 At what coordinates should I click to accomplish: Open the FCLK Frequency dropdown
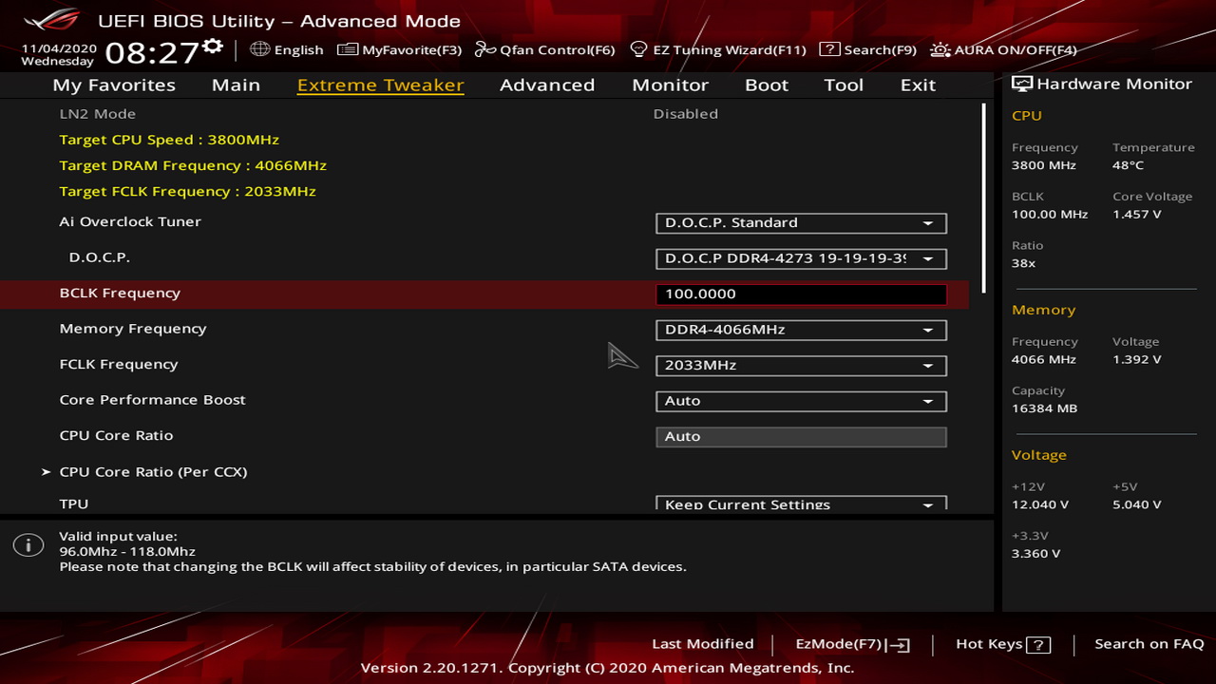tap(800, 365)
